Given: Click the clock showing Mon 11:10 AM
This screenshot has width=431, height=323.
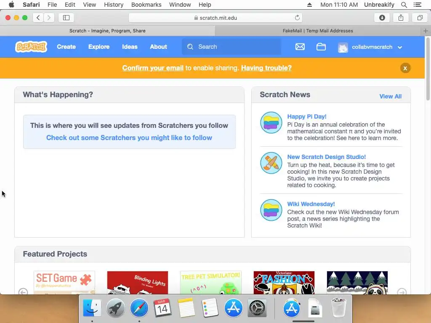Looking at the screenshot, I should click(339, 5).
